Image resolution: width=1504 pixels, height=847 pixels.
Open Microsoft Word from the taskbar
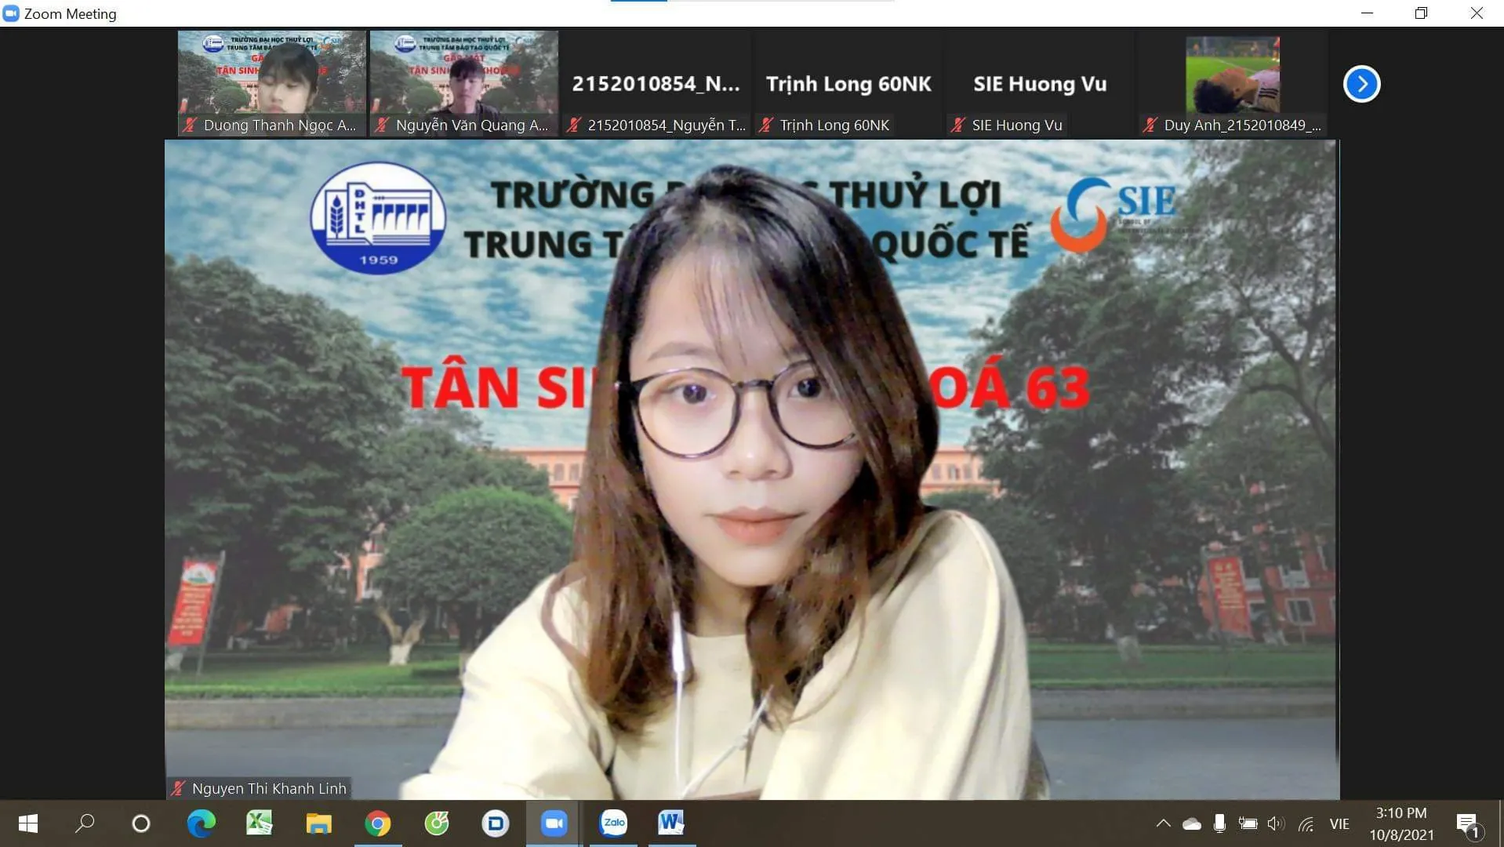tap(671, 823)
